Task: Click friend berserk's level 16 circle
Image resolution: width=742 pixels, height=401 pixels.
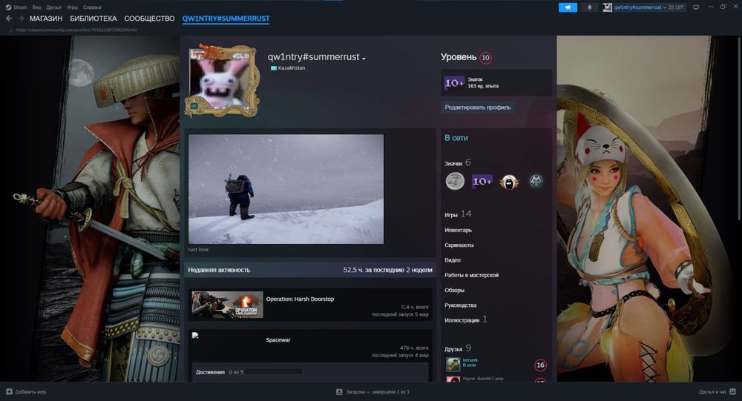Action: pyautogui.click(x=540, y=365)
